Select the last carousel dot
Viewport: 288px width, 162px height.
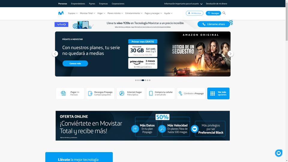[x=150, y=80]
